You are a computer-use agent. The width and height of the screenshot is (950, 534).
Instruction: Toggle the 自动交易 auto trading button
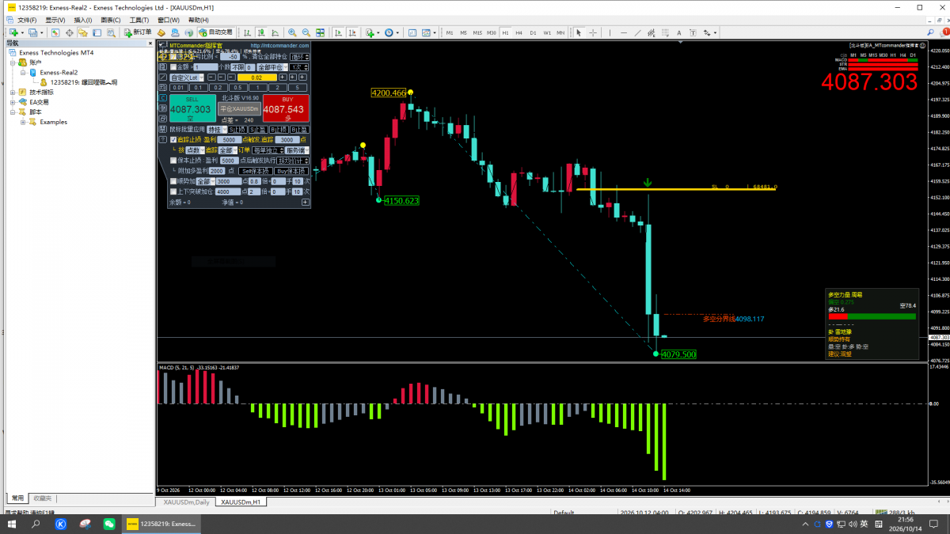pos(215,32)
